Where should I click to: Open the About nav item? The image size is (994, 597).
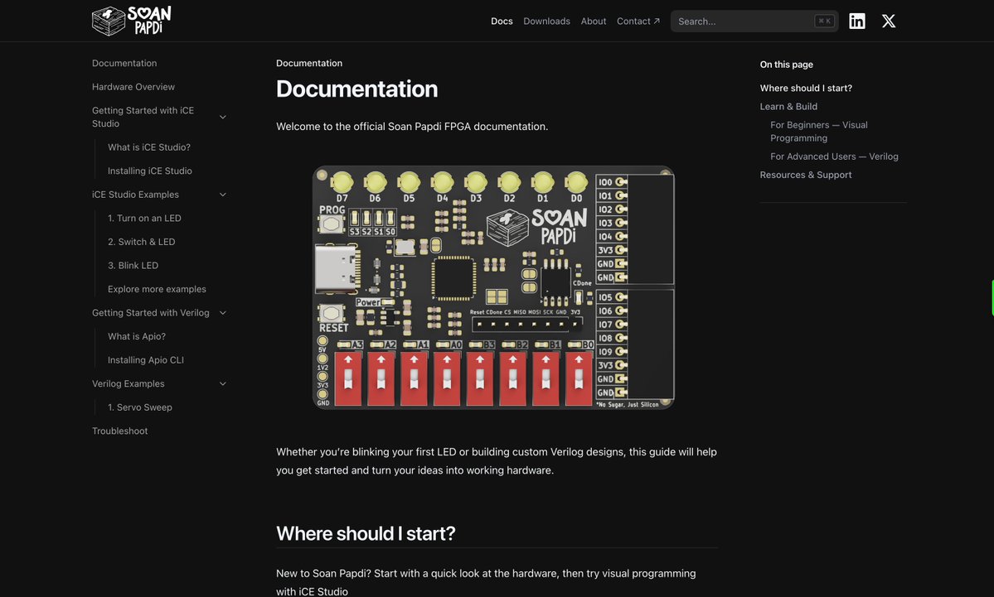594,21
